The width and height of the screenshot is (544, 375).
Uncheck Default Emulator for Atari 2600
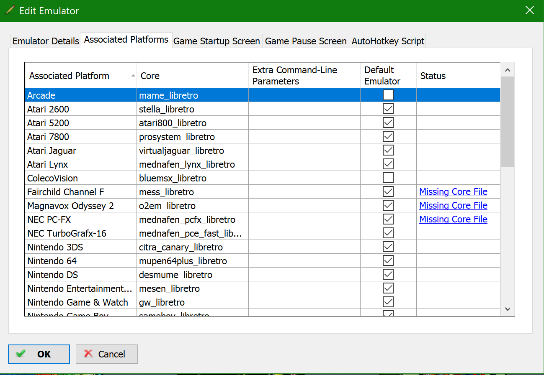388,109
